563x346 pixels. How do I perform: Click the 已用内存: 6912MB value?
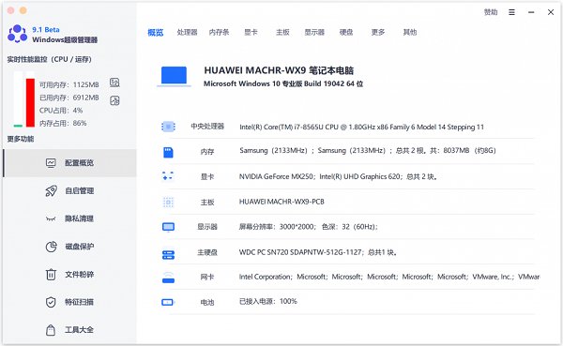tap(68, 98)
